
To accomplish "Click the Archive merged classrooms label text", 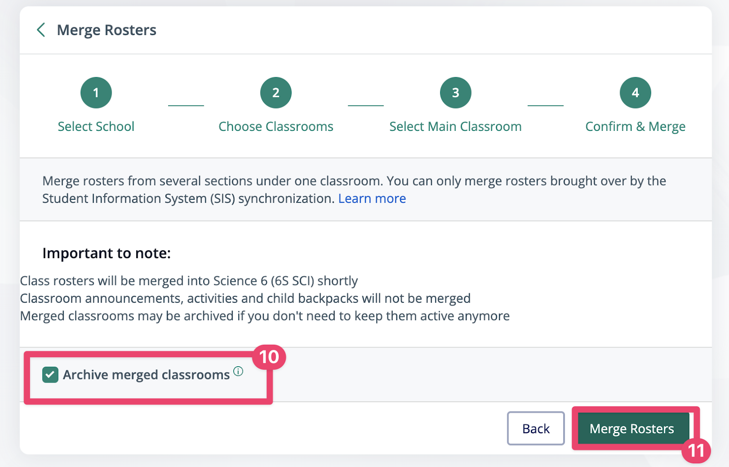I will pos(146,375).
